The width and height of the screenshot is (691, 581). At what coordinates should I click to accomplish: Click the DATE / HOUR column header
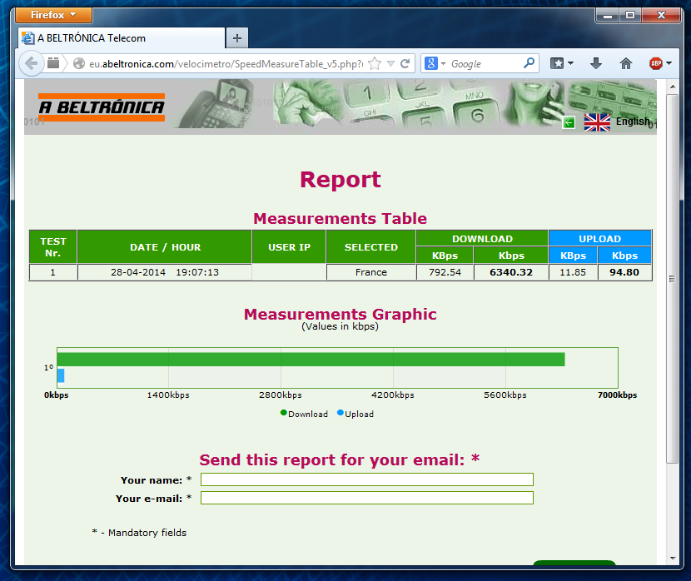pos(165,247)
